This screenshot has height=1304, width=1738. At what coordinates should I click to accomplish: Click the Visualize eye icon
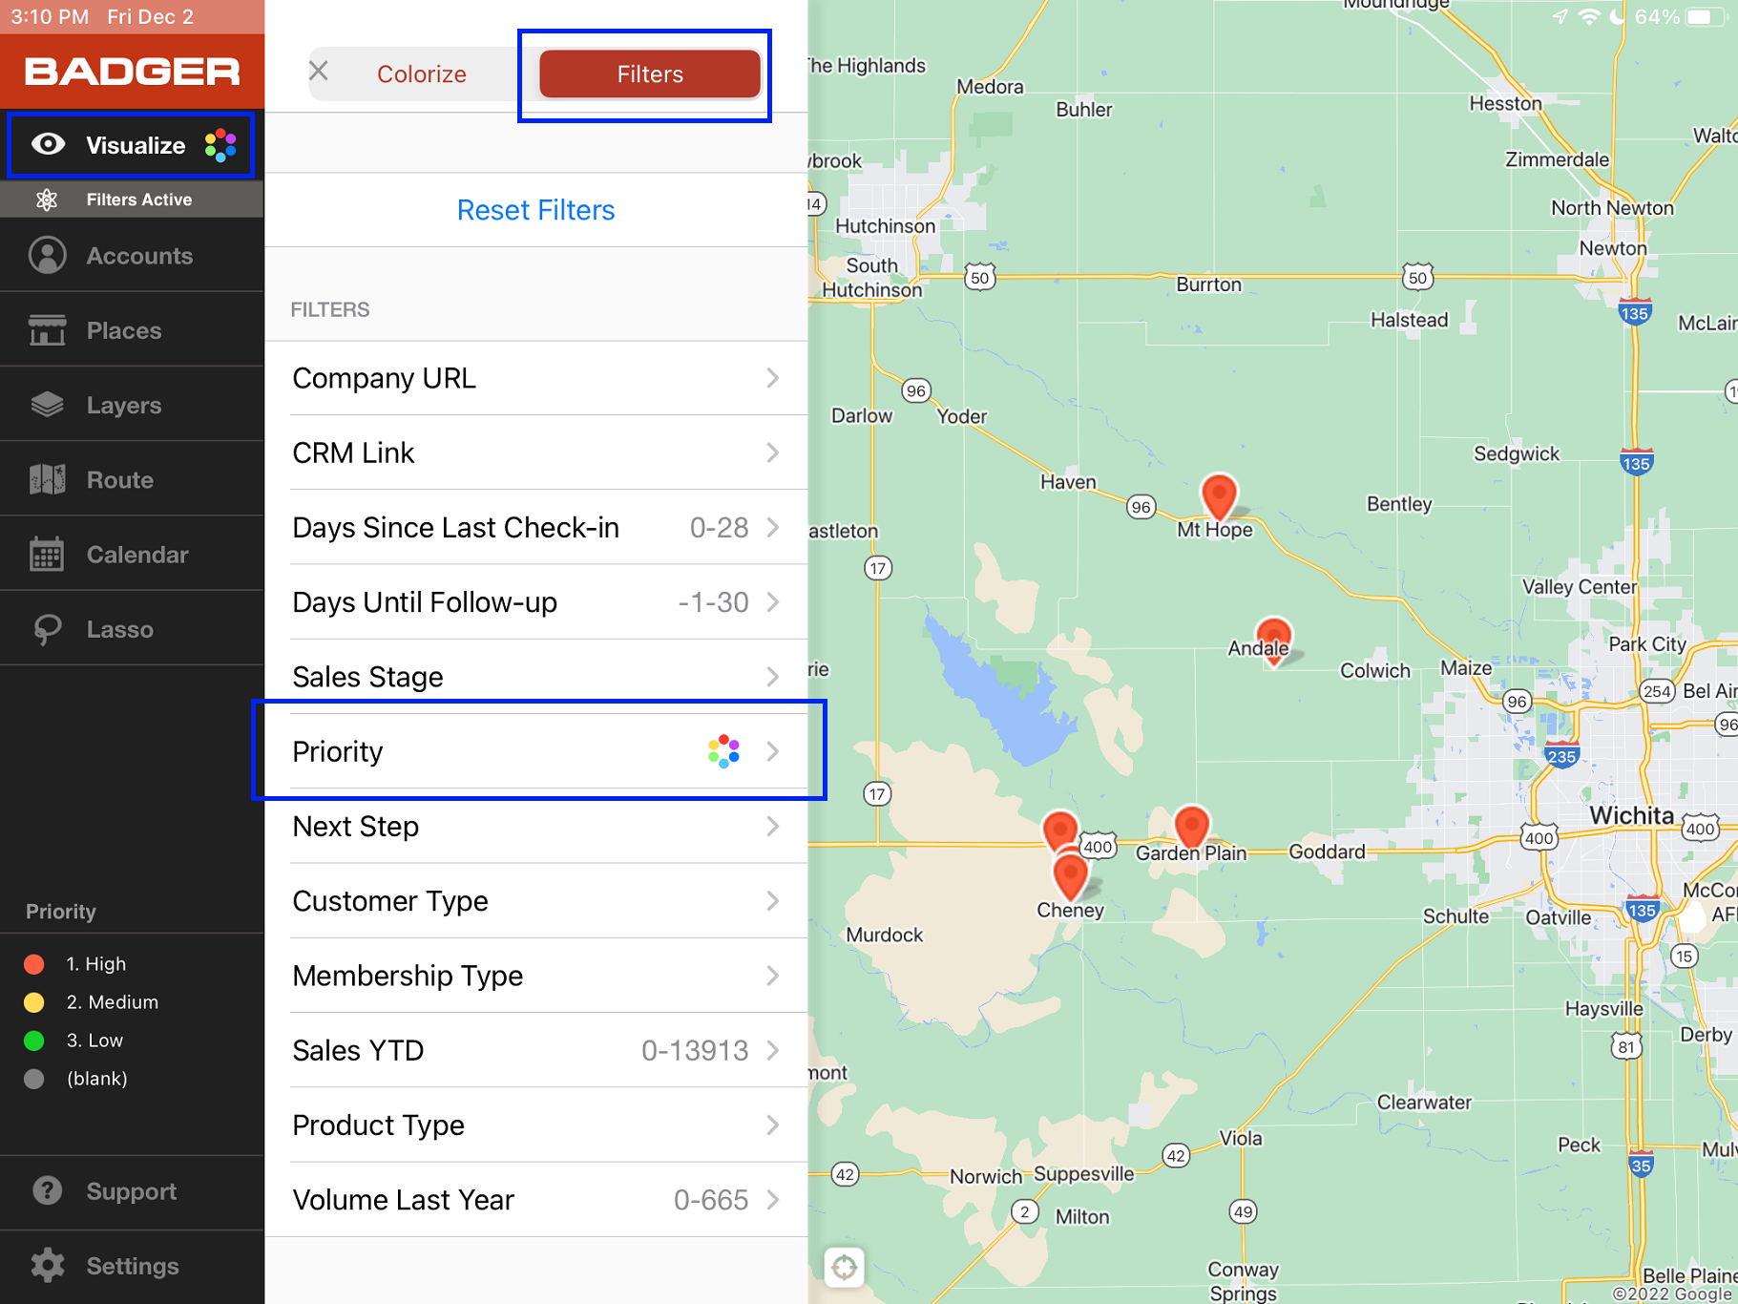(x=48, y=144)
